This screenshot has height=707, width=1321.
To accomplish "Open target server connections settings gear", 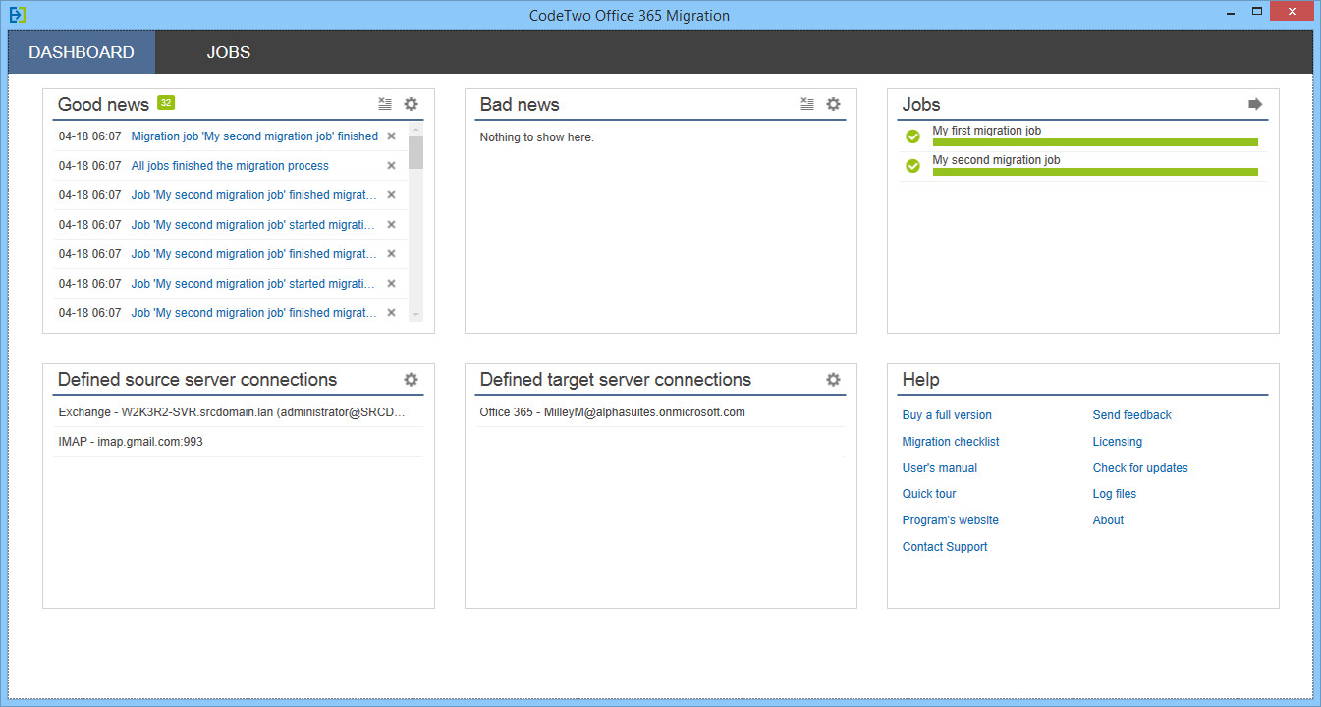I will pos(833,379).
